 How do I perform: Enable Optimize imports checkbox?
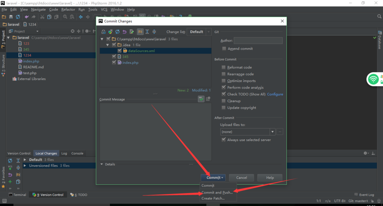[224, 81]
